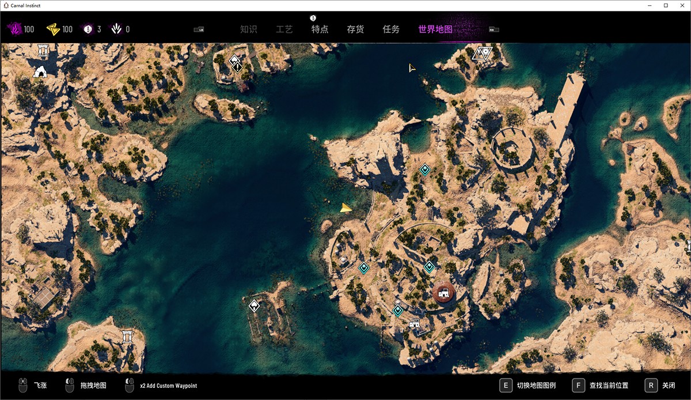Select the teal diamond marker near the cliffs
691x400 pixels.
(424, 169)
